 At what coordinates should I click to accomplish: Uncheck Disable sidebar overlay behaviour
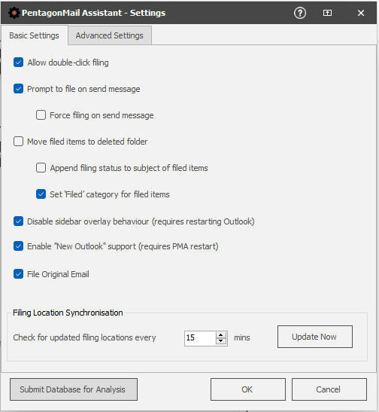(18, 221)
